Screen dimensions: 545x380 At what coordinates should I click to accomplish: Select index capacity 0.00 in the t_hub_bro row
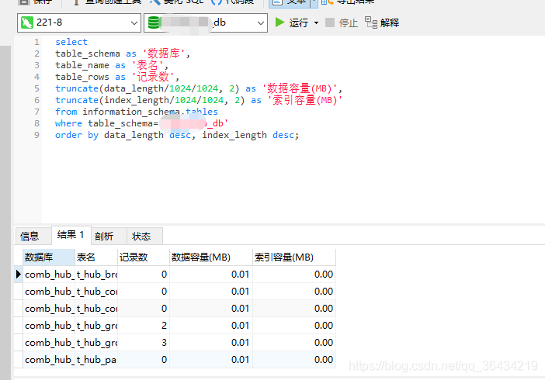tap(294, 275)
